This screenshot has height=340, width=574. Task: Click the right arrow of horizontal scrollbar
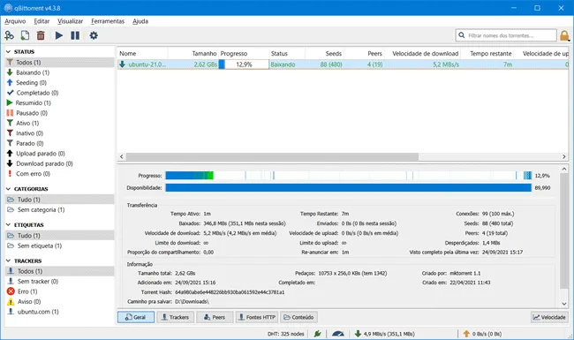coord(564,156)
